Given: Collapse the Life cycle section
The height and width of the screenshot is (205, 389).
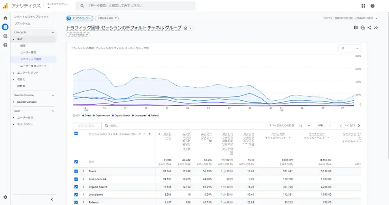Looking at the screenshot, I should (x=53, y=32).
